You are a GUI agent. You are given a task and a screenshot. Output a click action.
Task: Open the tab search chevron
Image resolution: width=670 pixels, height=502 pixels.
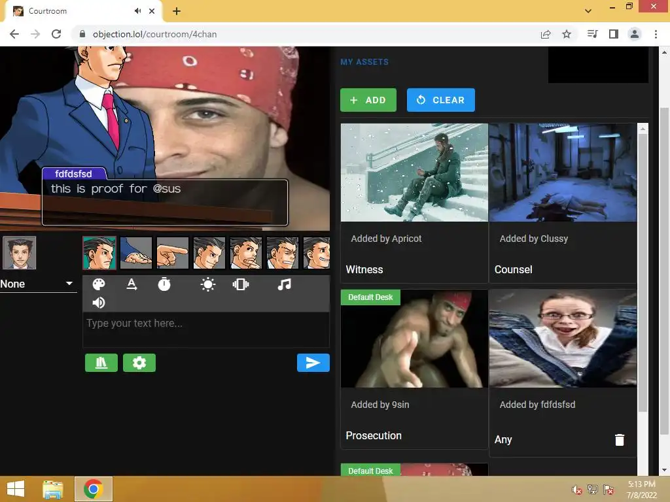(588, 11)
